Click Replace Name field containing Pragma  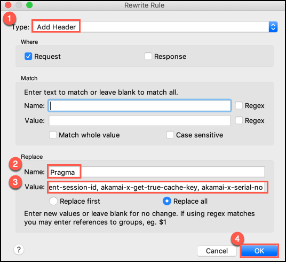tap(156, 172)
